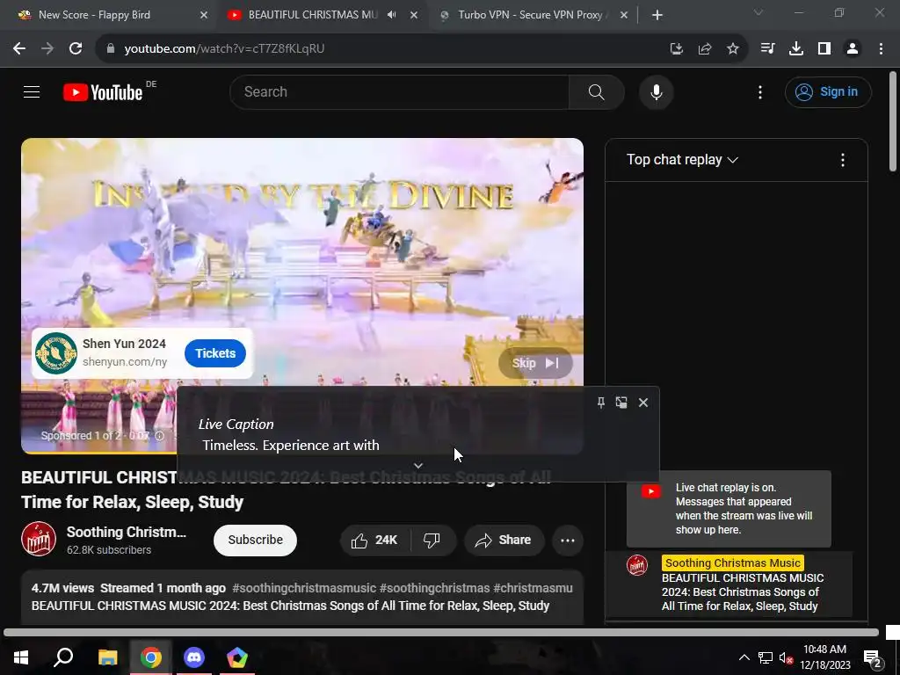Pin the Live Caption window
The width and height of the screenshot is (900, 675).
point(601,403)
